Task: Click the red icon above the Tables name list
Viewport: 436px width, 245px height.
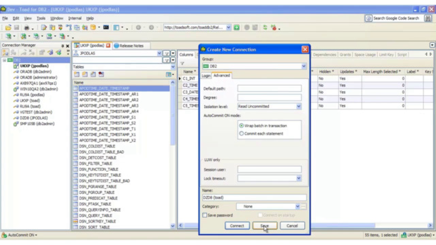Action: [x=102, y=74]
